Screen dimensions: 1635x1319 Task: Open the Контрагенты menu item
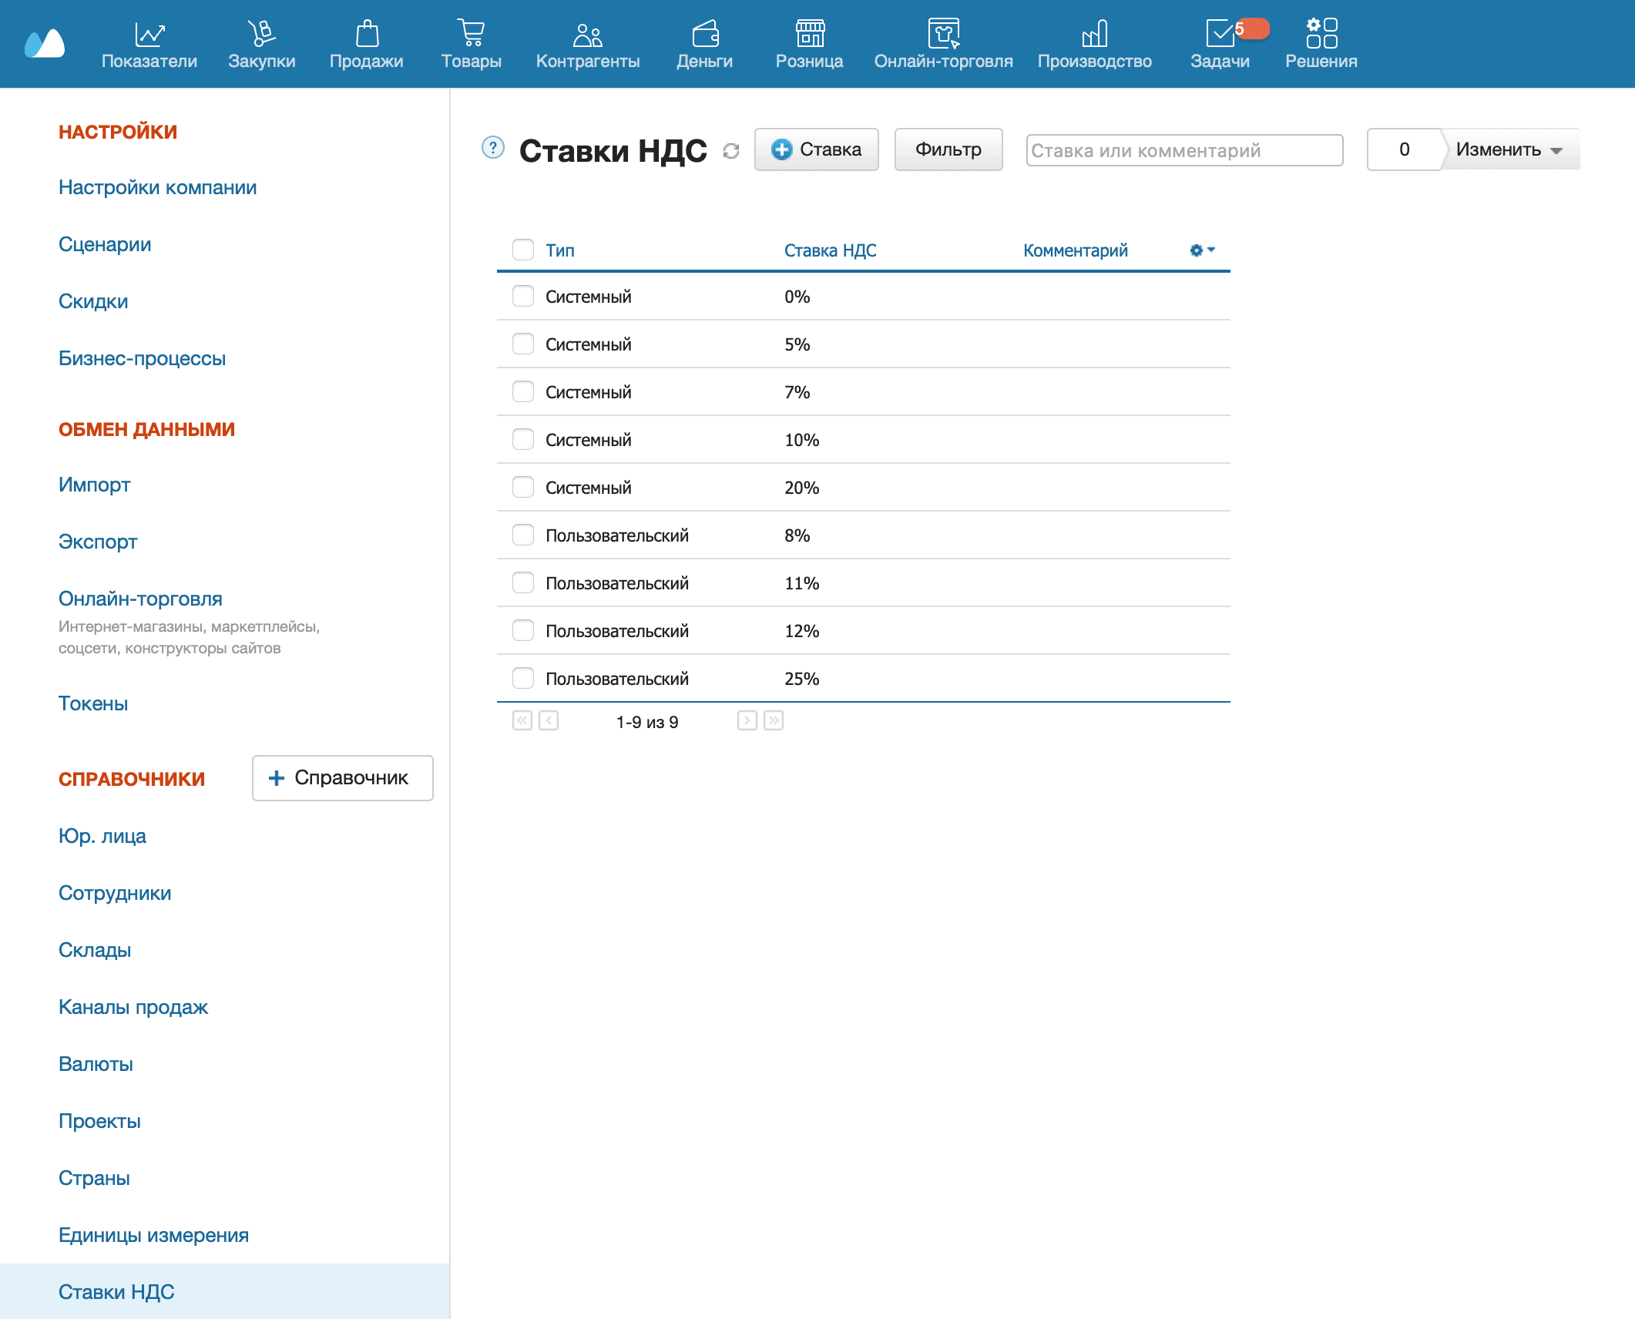click(587, 45)
